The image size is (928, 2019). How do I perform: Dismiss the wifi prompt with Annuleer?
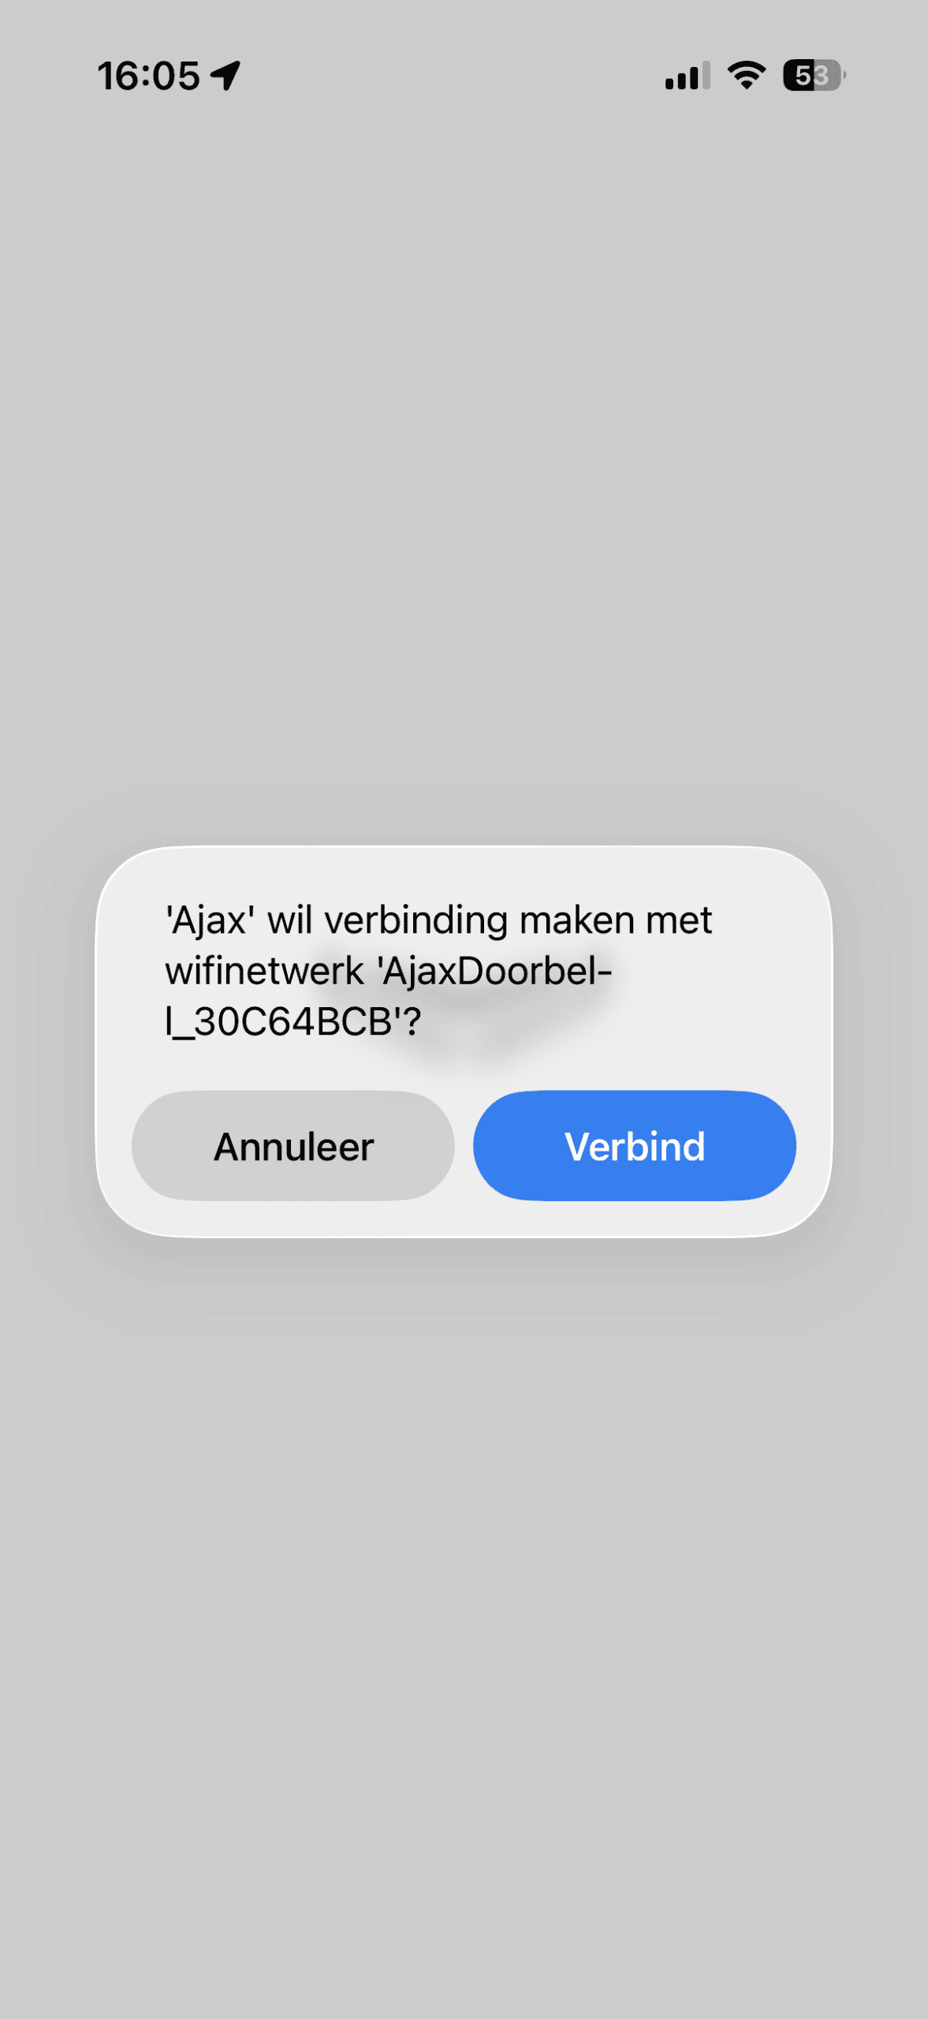293,1145
